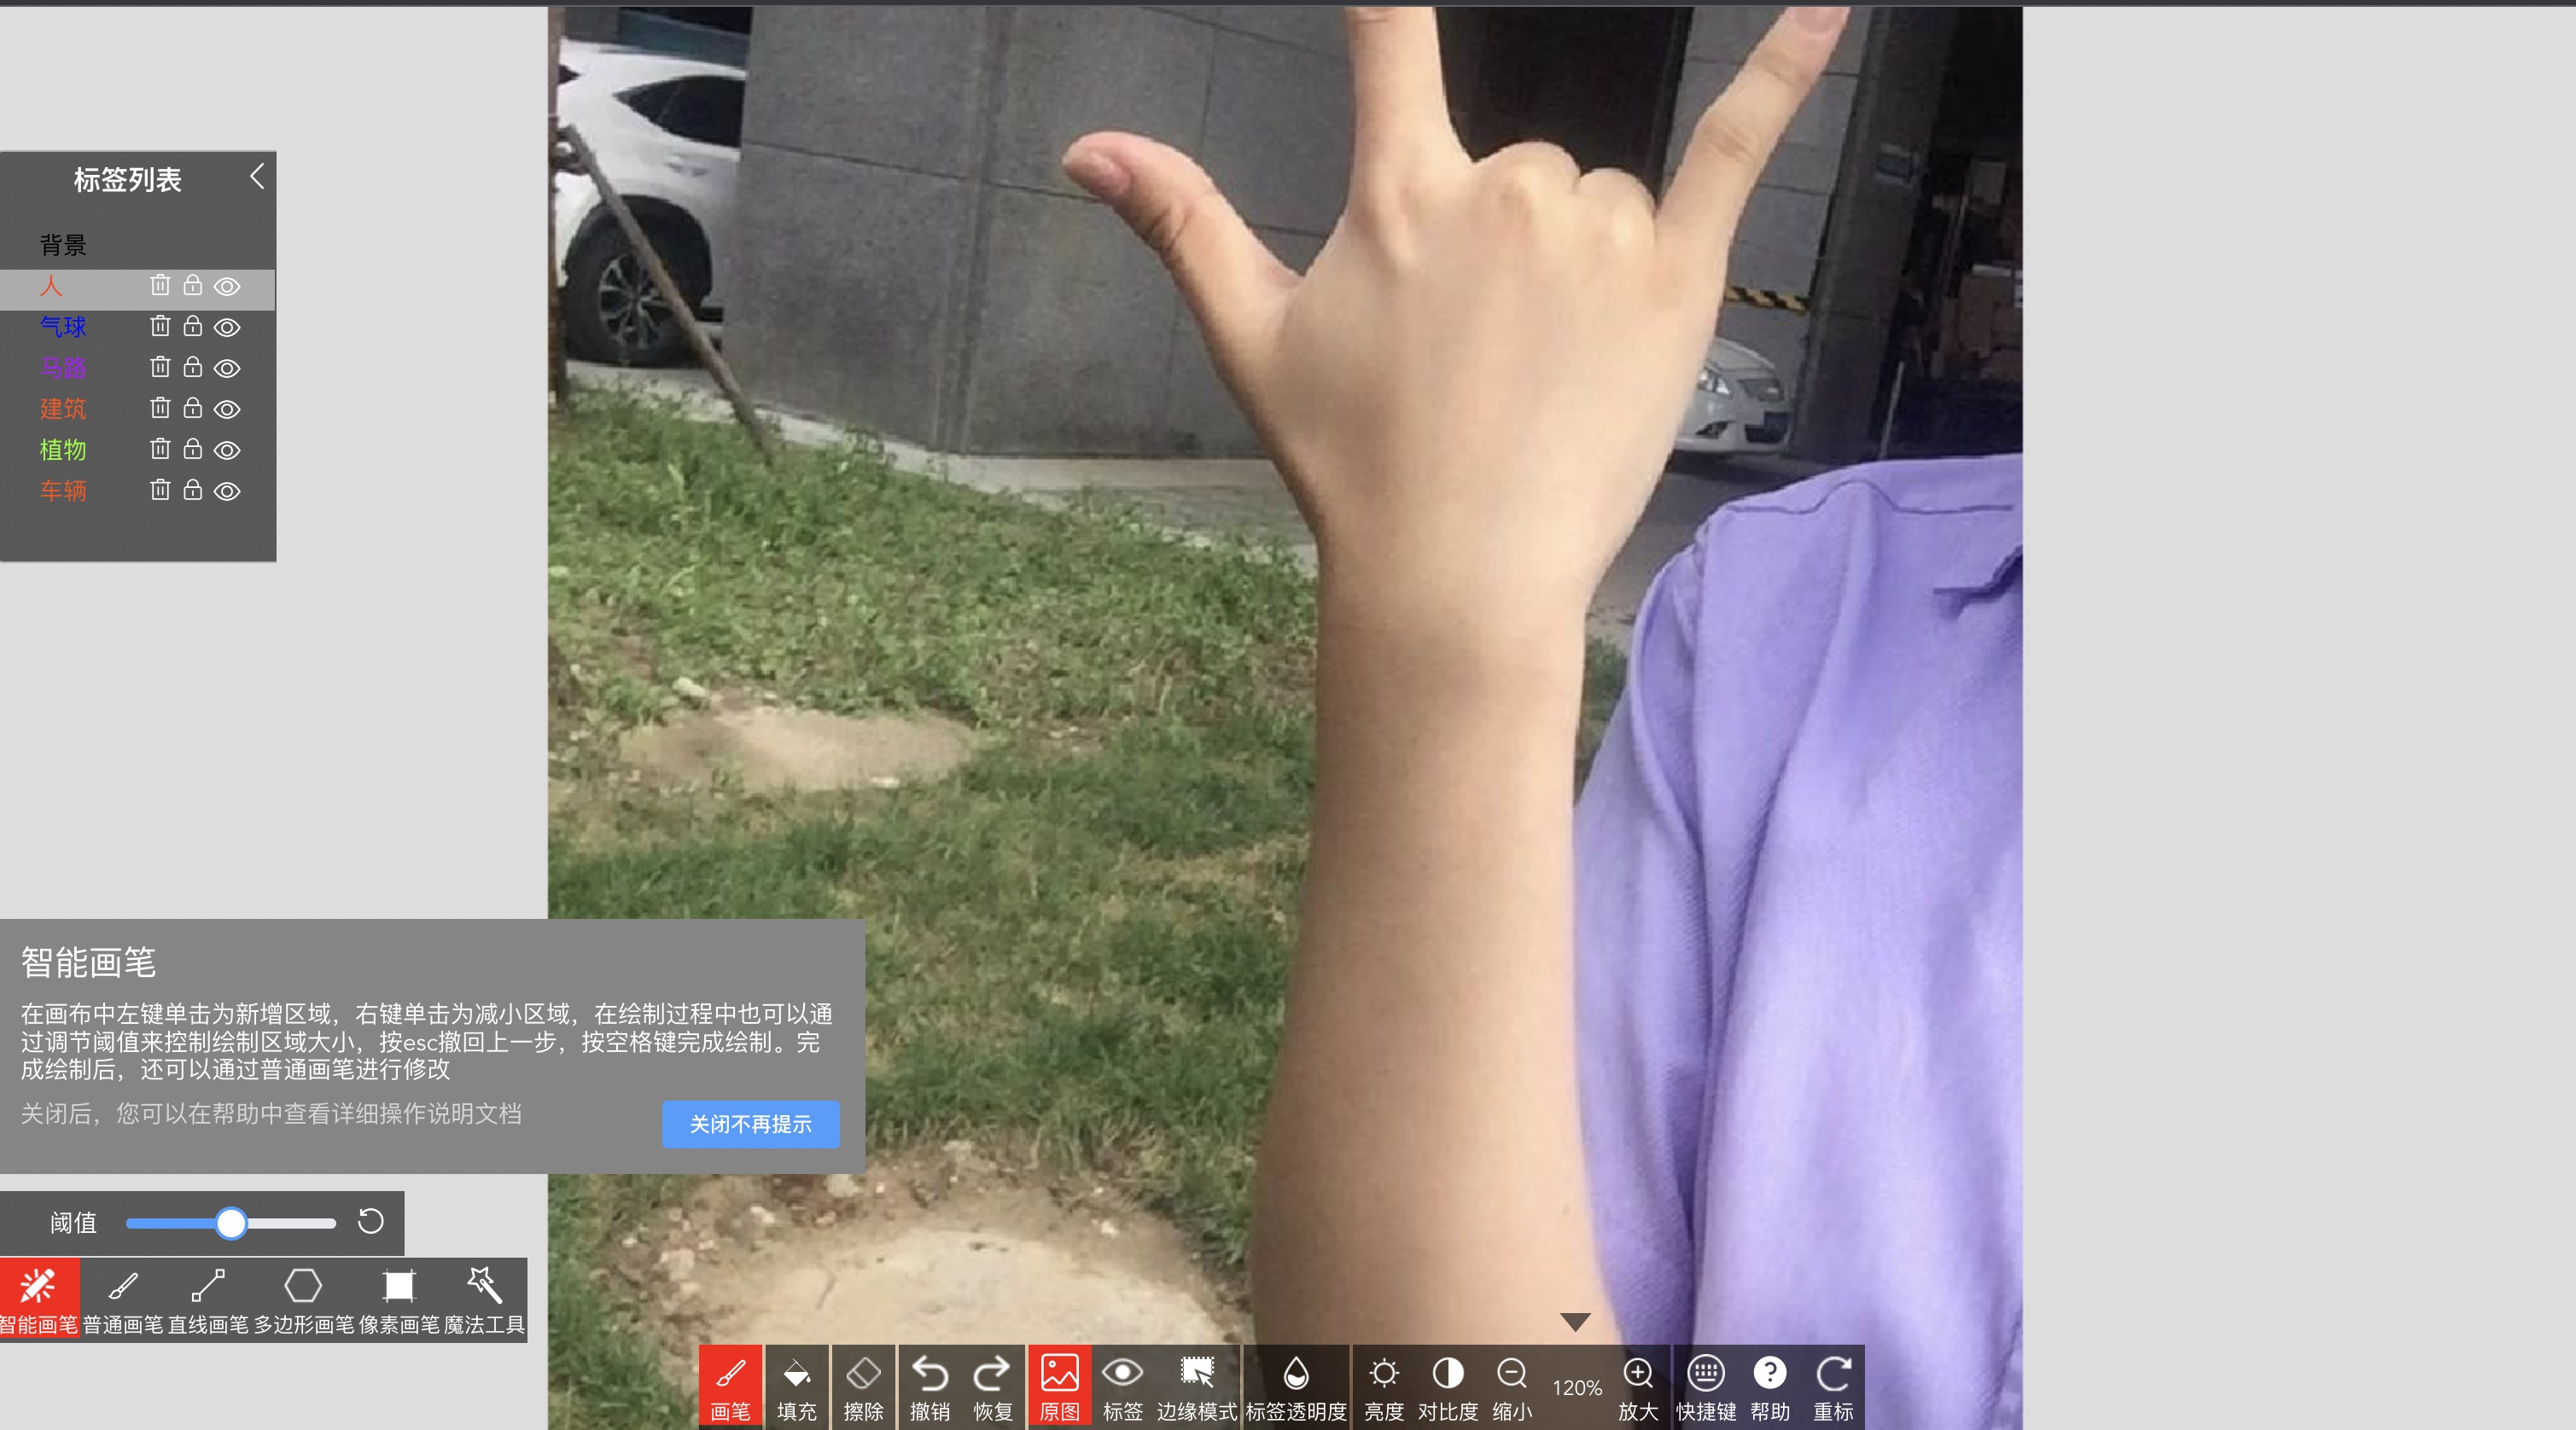Select the 建筑 label

[x=63, y=409]
